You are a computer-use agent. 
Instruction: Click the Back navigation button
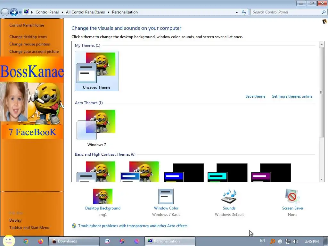[x=4, y=12]
